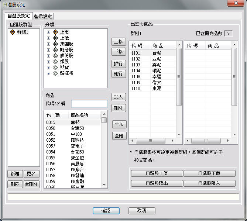The width and height of the screenshot is (247, 221).
Task: Click the product list scrollbar down arrow
Action: pos(104,185)
